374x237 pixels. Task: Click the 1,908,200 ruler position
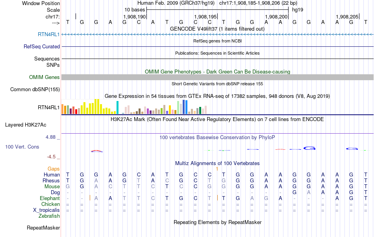[x=276, y=17]
